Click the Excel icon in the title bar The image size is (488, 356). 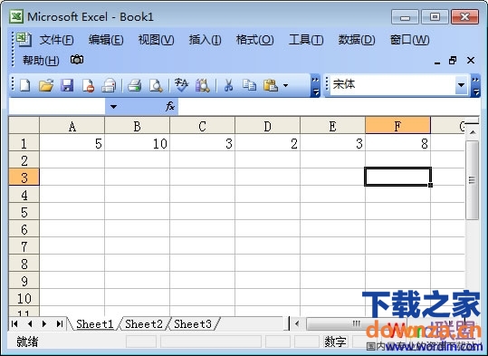point(16,16)
